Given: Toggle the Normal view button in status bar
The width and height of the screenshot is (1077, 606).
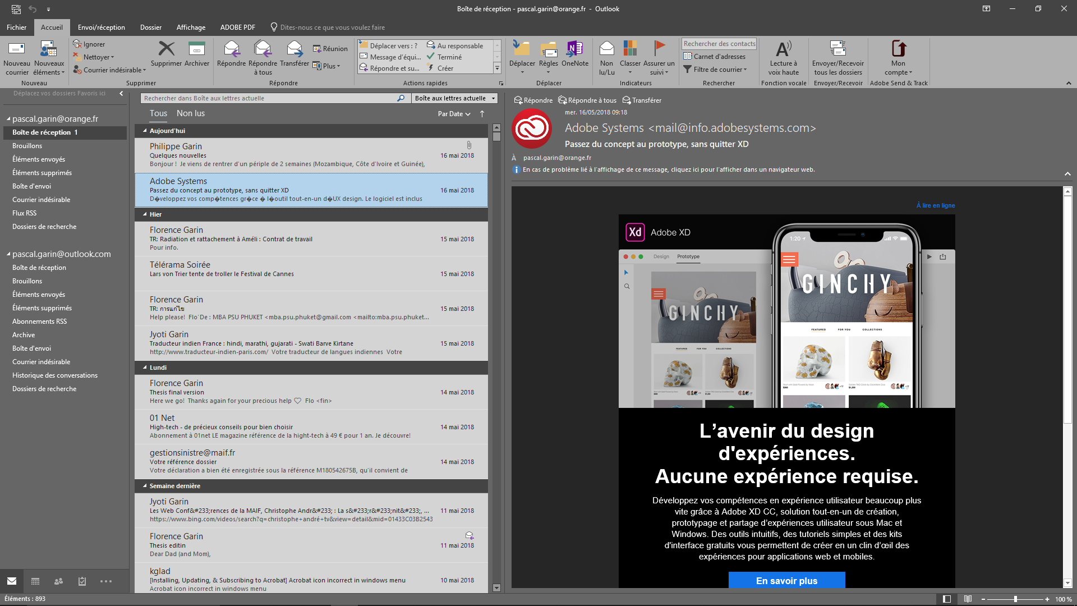Looking at the screenshot, I should point(947,599).
